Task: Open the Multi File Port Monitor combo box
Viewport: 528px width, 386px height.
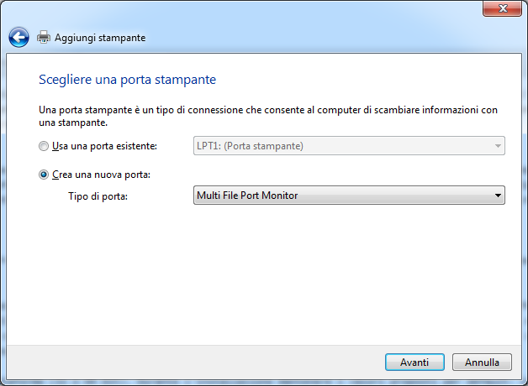Action: pos(341,196)
